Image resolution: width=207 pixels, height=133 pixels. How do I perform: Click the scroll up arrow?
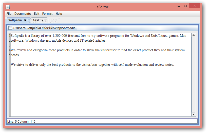click(x=194, y=35)
